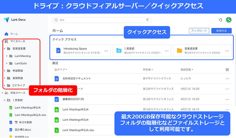The height and width of the screenshot is (138, 236).
Task: Open more options for 名称未設定ドキュメント row
Action: click(227, 79)
